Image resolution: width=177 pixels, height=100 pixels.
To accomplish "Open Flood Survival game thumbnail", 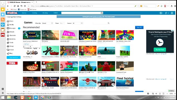I will pos(125,82).
